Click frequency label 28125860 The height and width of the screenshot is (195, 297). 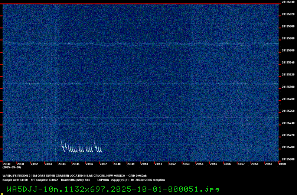288,51
